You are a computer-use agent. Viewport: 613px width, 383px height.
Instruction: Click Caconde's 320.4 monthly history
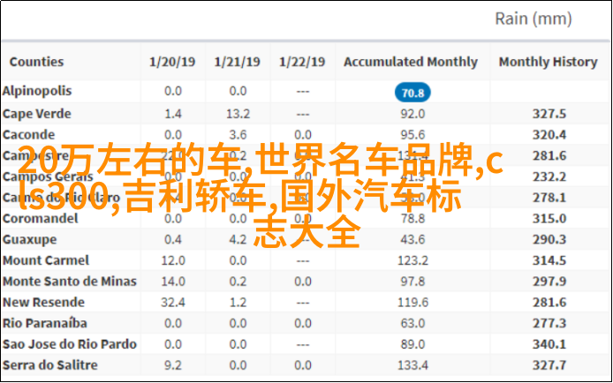549,135
